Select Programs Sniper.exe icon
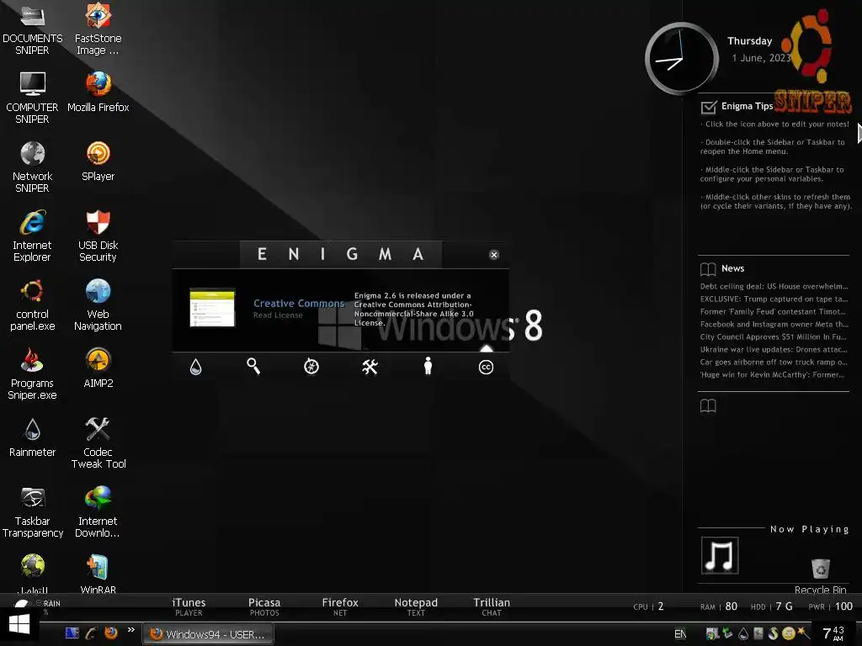The image size is (862, 646). point(33,373)
